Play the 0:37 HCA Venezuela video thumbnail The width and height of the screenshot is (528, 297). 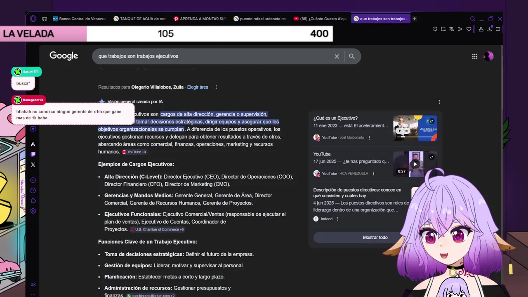click(415, 164)
